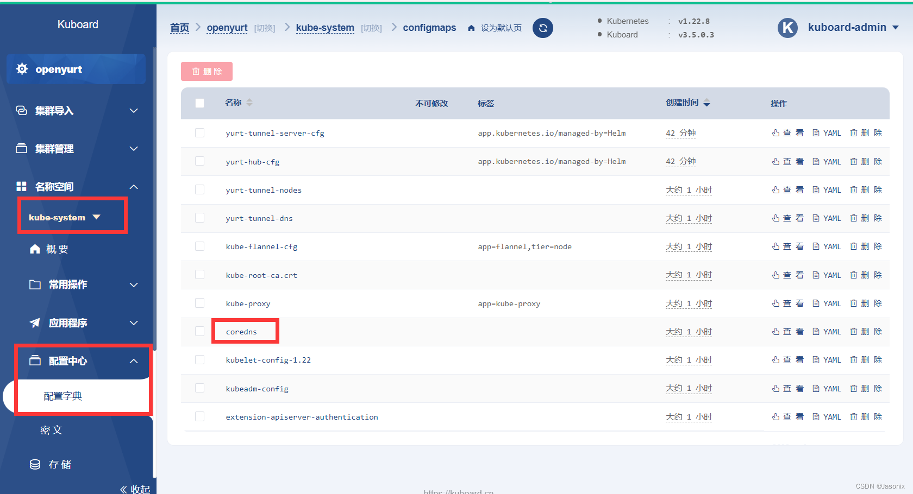913x494 pixels.
Task: Open the yurt-hub-cfg configmap name
Action: (253, 162)
